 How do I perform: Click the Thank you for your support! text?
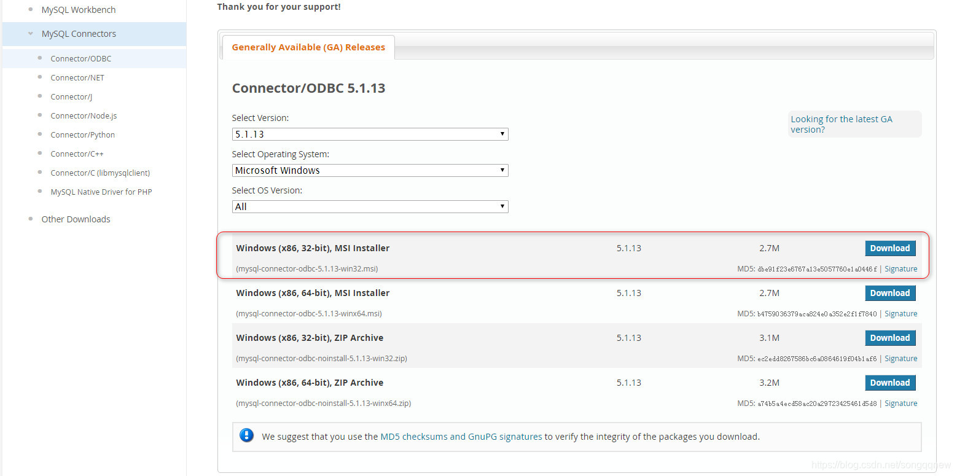point(279,7)
